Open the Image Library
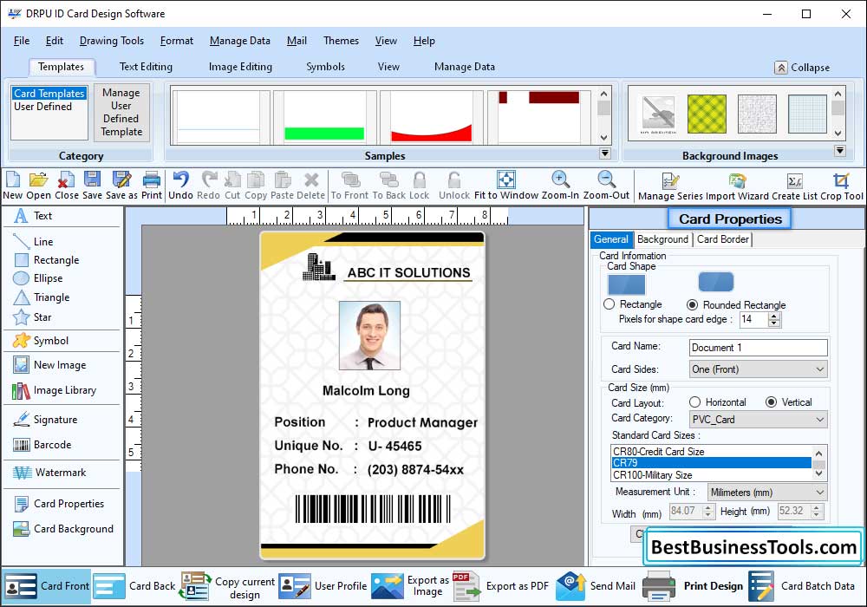Viewport: 867px width, 607px height. point(54,390)
